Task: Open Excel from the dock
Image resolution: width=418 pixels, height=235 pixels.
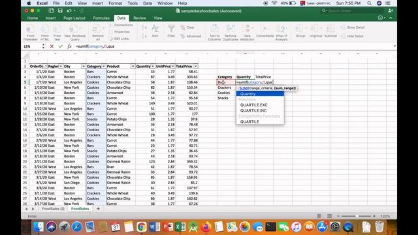Action: (x=180, y=227)
